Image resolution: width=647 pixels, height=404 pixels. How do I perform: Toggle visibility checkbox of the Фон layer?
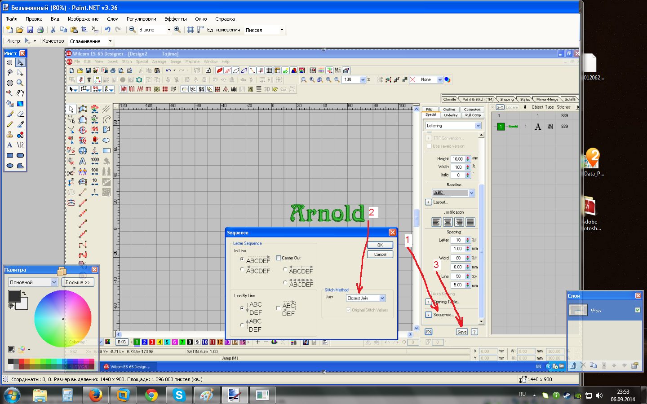(638, 310)
